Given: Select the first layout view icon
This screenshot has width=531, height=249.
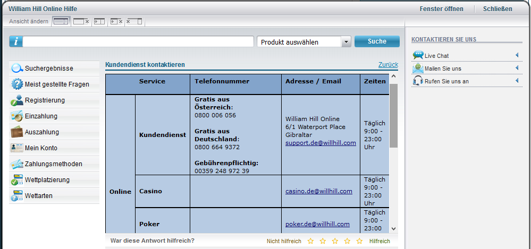Looking at the screenshot, I should (61, 22).
